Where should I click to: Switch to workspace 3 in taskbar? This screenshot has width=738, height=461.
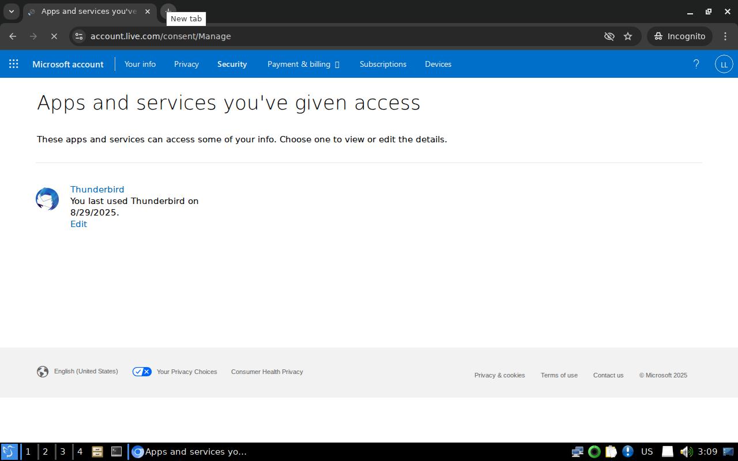point(62,452)
